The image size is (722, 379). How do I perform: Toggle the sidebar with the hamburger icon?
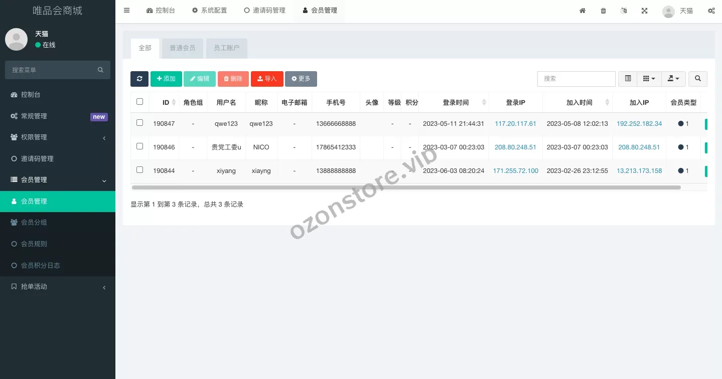click(x=126, y=11)
